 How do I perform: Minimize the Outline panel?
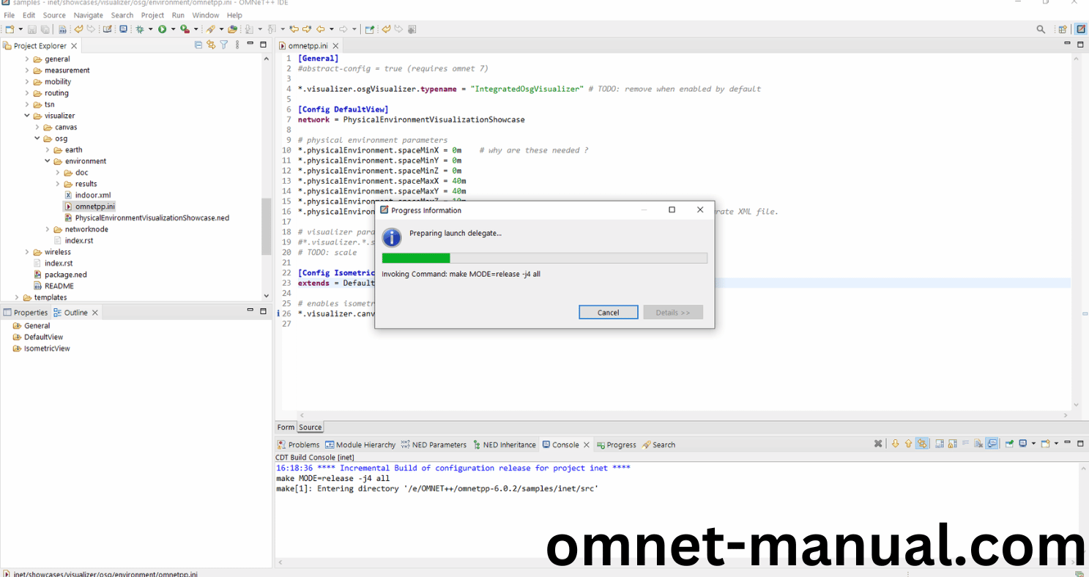pos(250,311)
